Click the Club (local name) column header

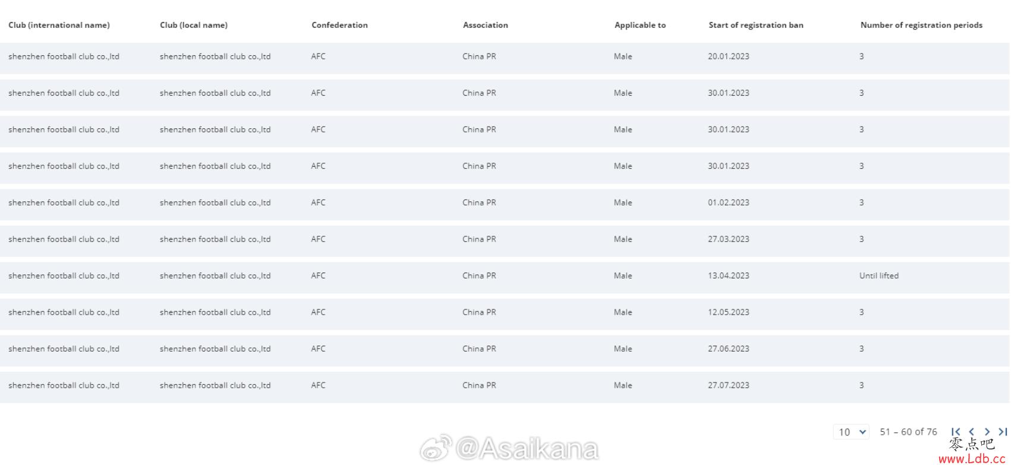[x=194, y=25]
